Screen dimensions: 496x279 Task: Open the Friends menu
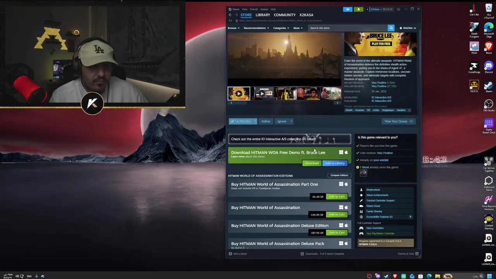coord(254,9)
